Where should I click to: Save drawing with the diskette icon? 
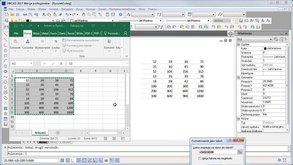[17, 14]
